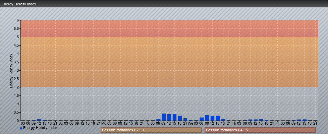Click the blue bar after We, above 15

pyautogui.click(x=218, y=118)
